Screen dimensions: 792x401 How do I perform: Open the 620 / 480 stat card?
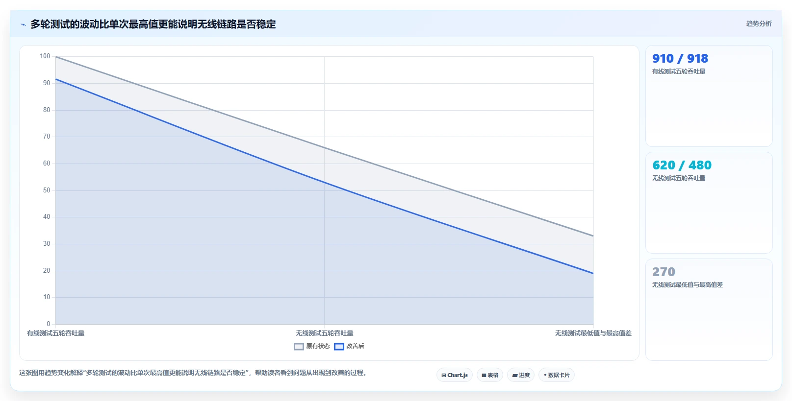[x=709, y=203]
